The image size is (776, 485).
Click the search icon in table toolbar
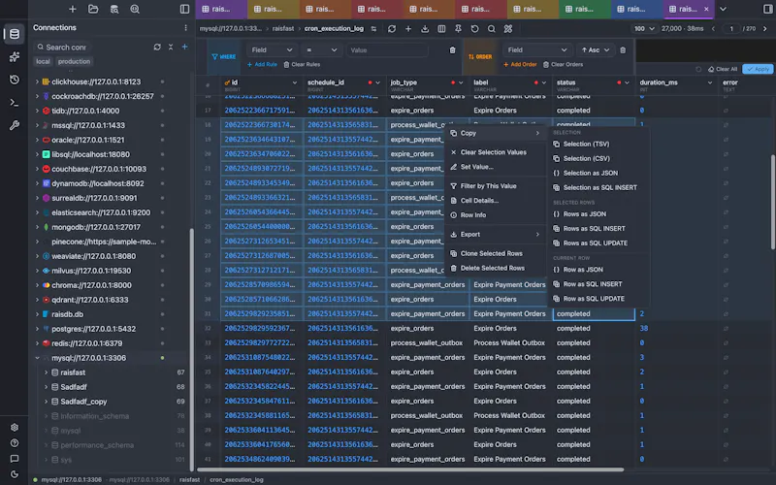492,29
